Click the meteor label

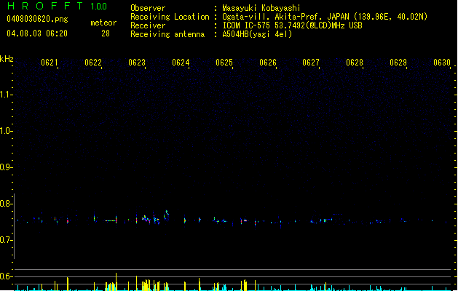tap(103, 23)
